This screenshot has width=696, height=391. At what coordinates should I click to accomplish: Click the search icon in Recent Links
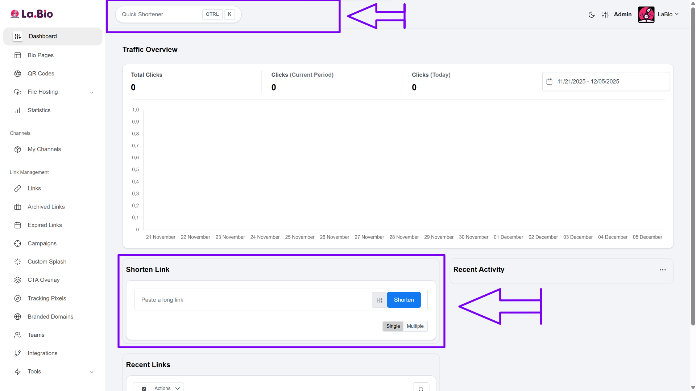[x=421, y=388]
